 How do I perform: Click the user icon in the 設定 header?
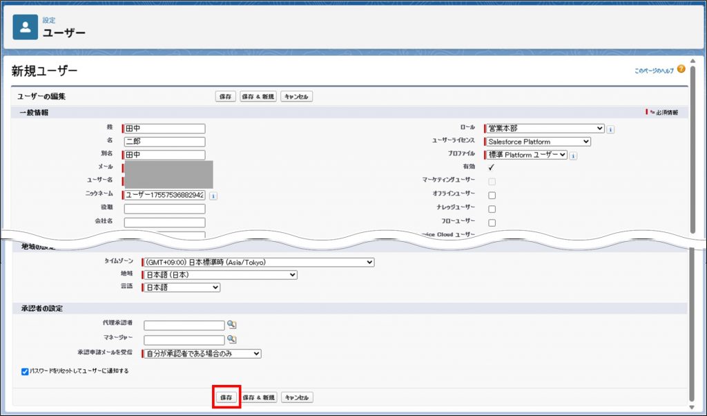[26, 27]
